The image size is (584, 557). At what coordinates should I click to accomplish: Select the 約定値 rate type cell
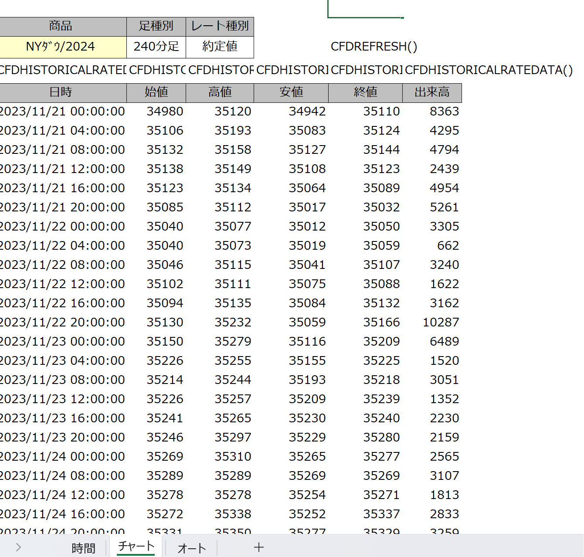coord(220,47)
